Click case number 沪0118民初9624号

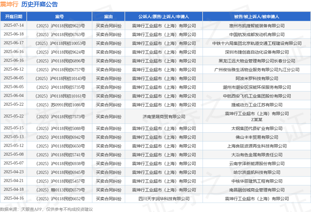(x=60, y=52)
